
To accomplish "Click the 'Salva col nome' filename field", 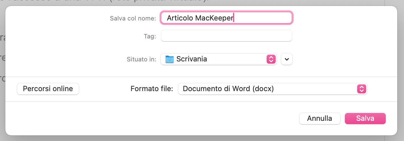I will coord(227,18).
